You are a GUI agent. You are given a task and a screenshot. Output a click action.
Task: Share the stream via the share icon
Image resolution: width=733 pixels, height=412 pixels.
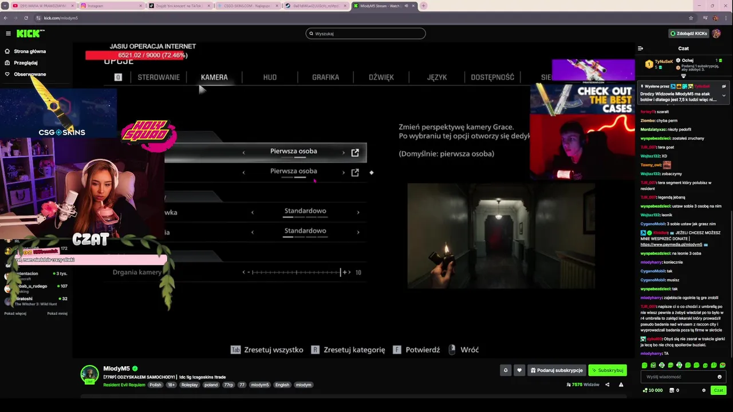click(607, 385)
